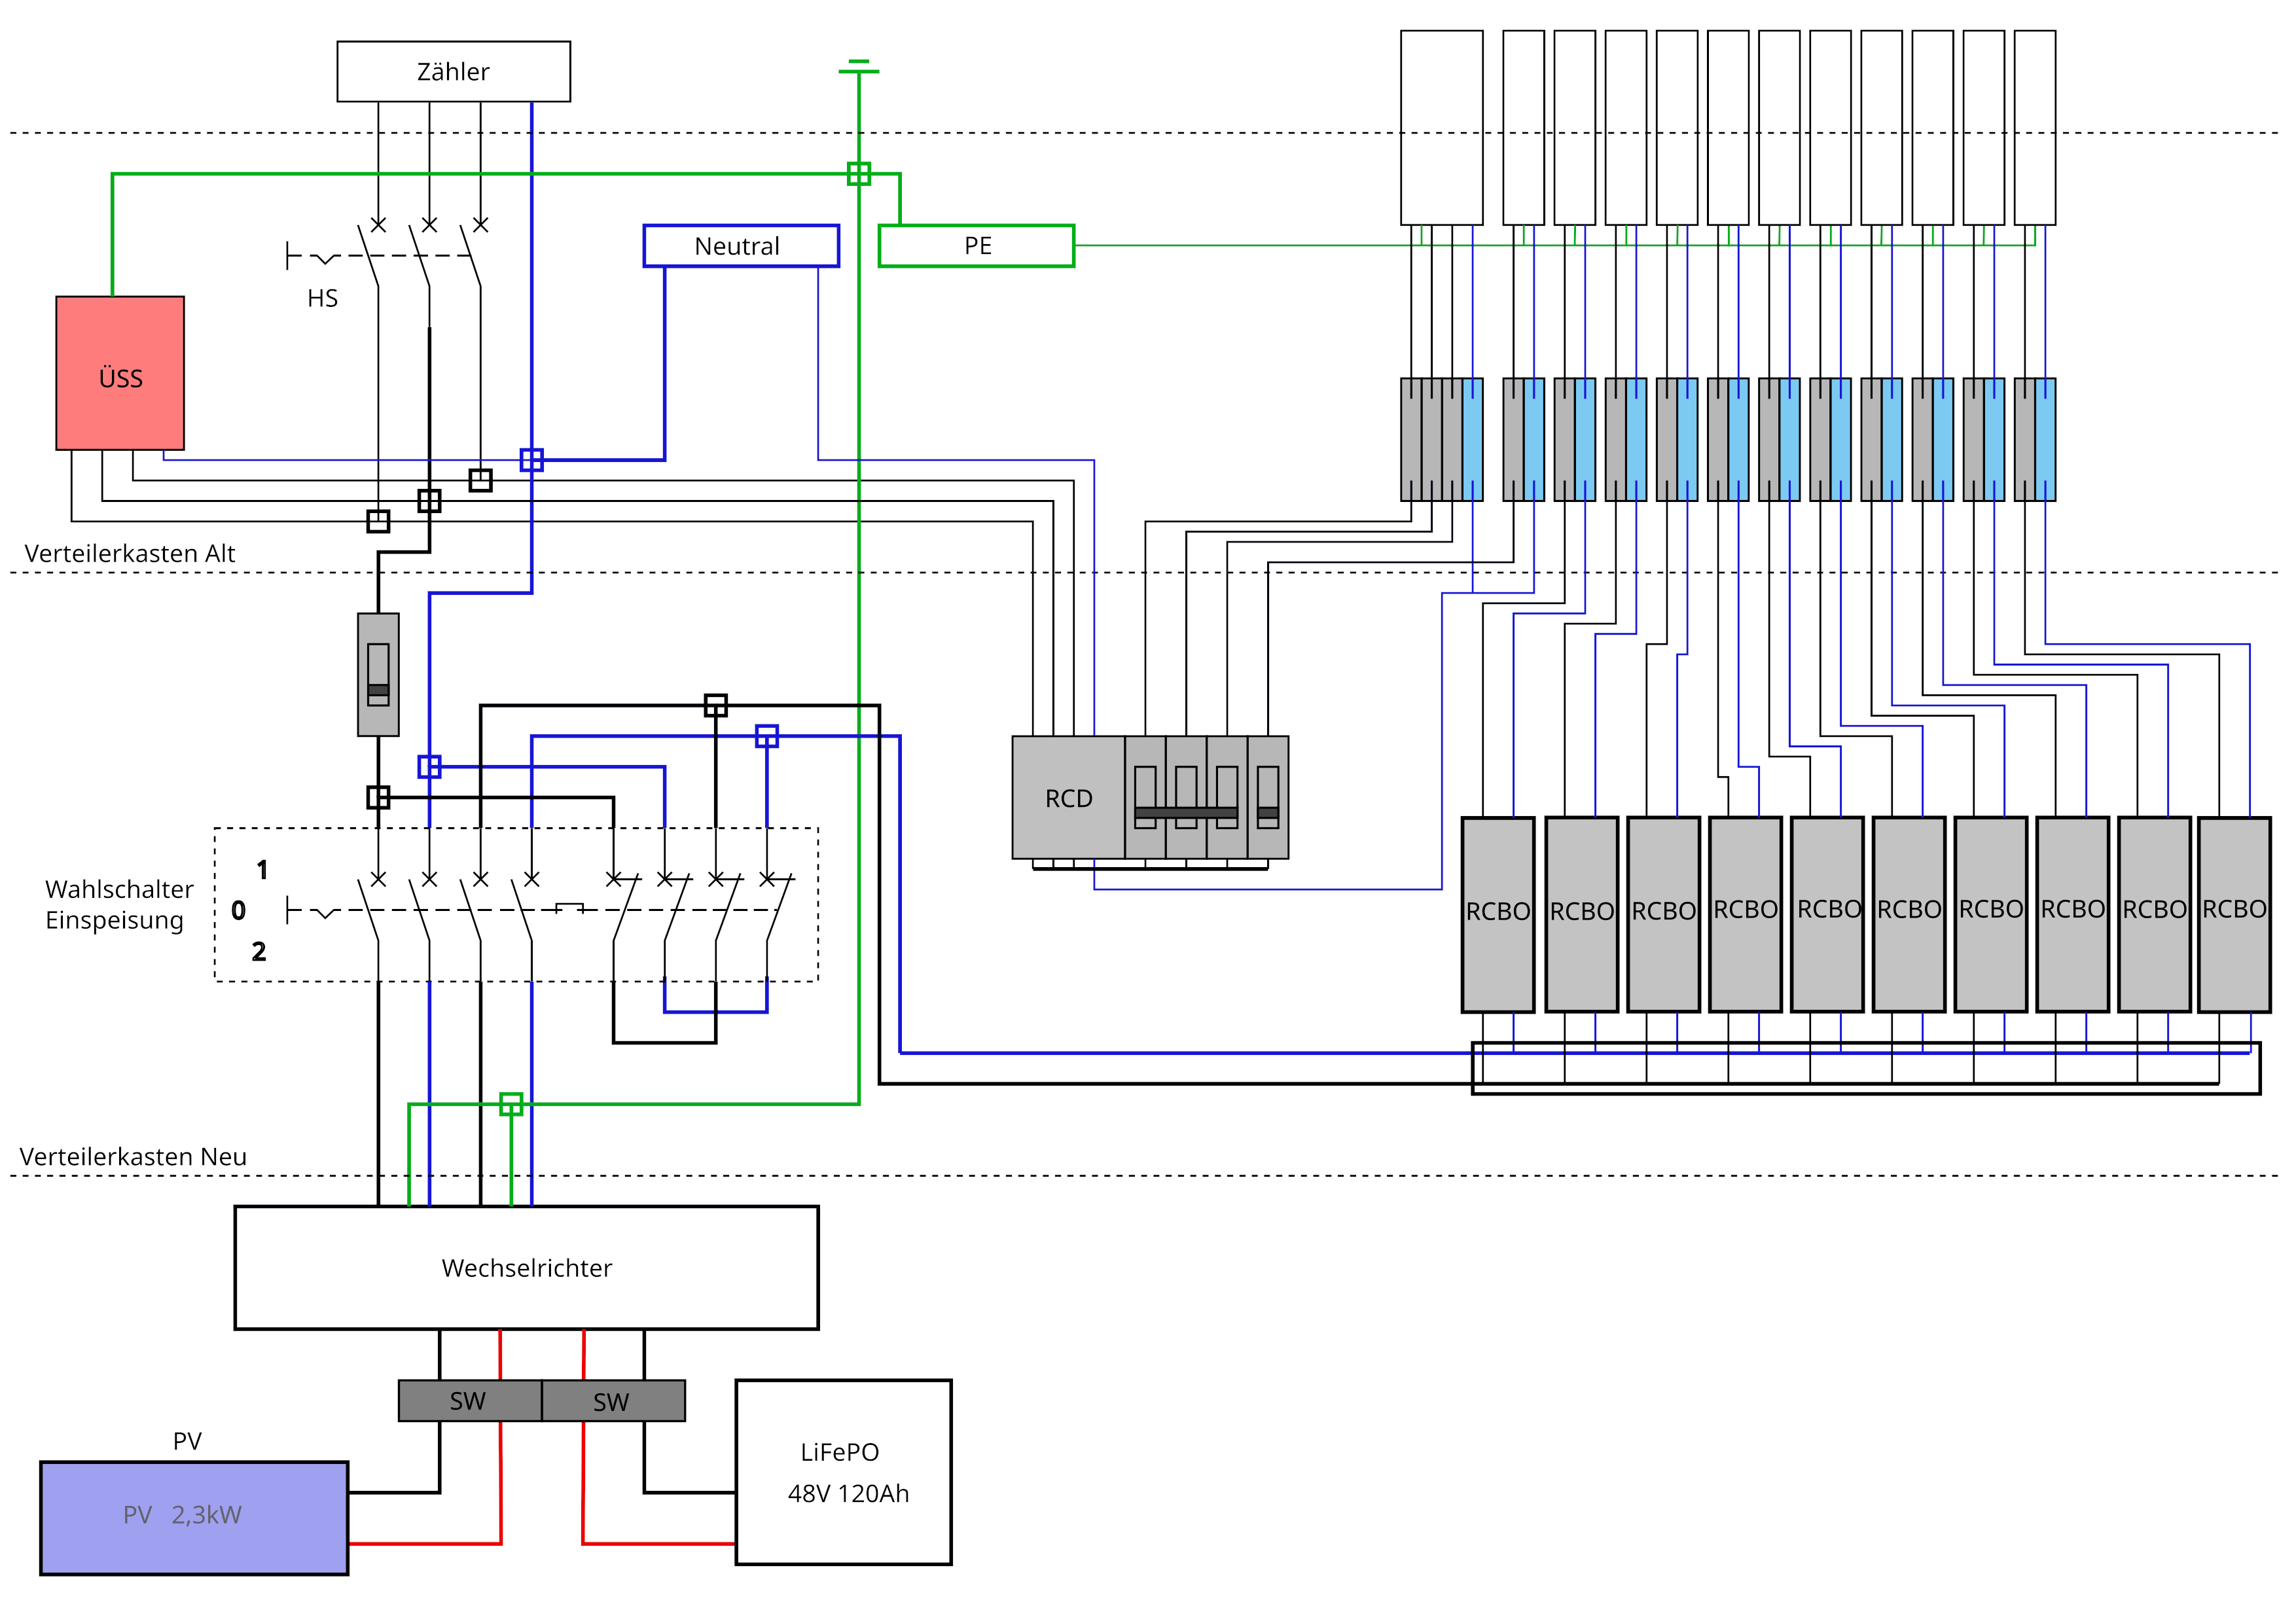
Task: Click the HS main switch label
Action: pyautogui.click(x=322, y=298)
